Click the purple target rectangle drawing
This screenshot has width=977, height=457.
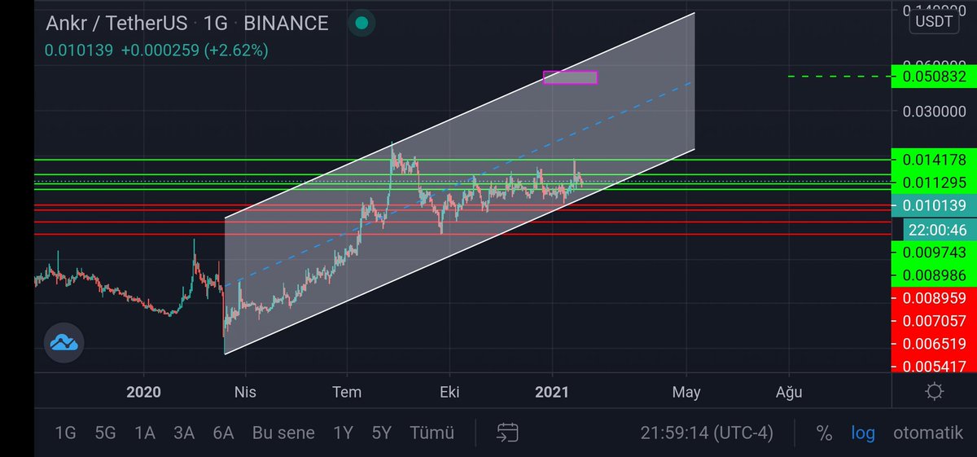(571, 77)
